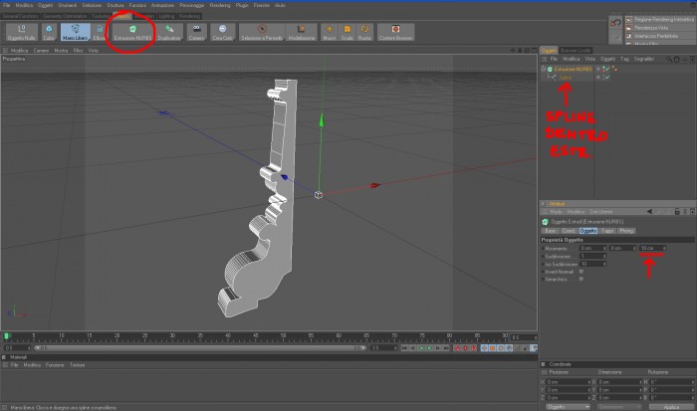Click the Crea Cielo icon
This screenshot has width=697, height=411.
(x=222, y=29)
